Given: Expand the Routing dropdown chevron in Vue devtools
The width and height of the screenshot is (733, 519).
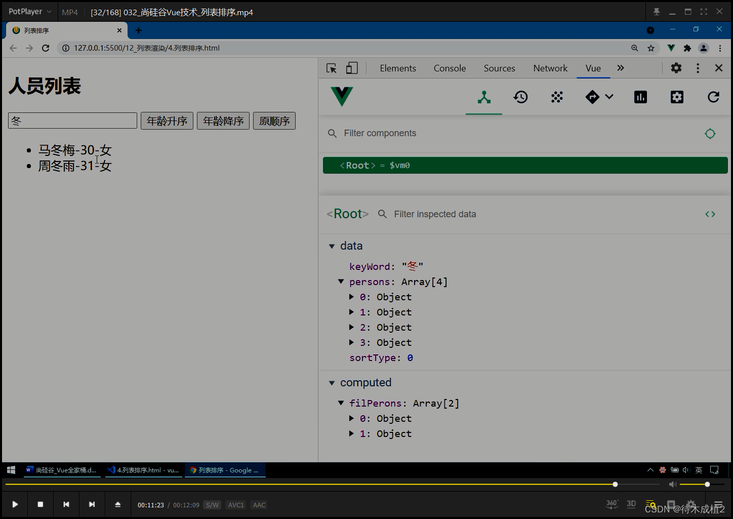Looking at the screenshot, I should 609,97.
